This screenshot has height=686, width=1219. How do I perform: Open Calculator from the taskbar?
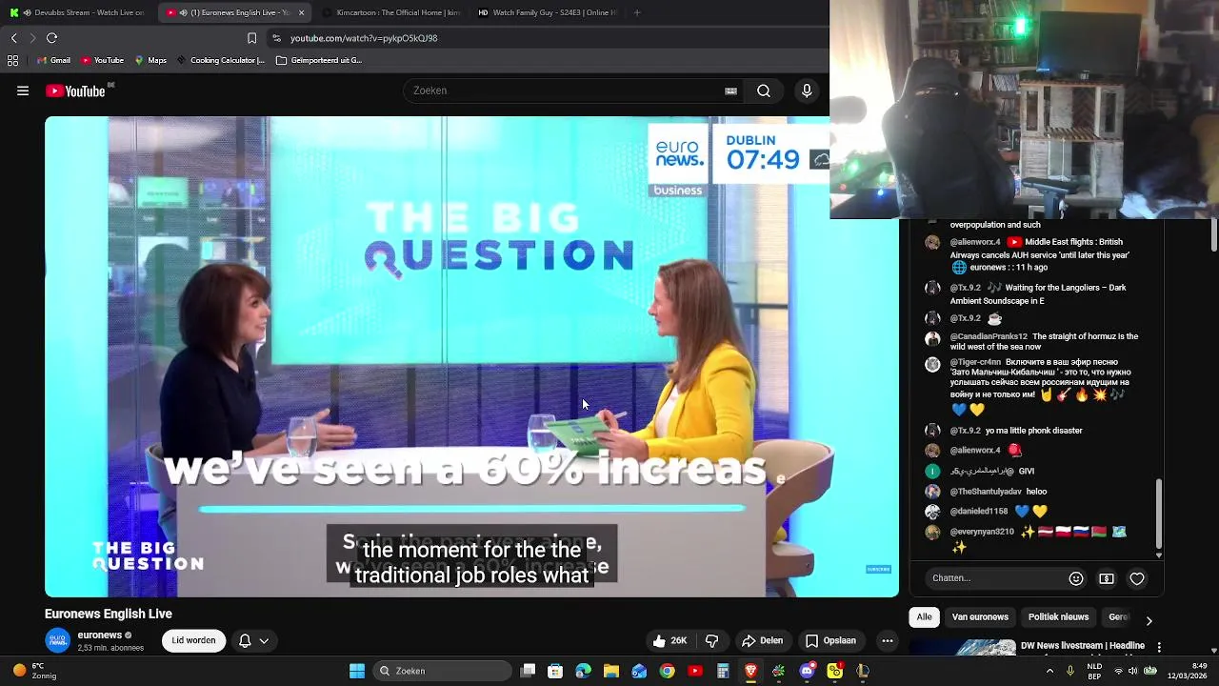point(723,671)
